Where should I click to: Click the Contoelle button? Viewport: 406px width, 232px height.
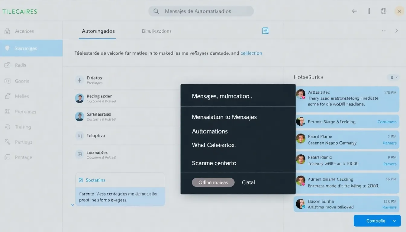click(x=377, y=221)
